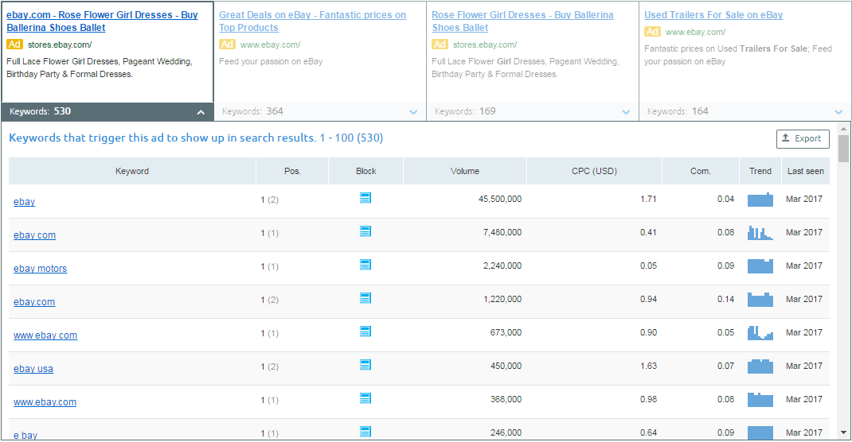The image size is (852, 442).
Task: Click the block icon in the ebay motors row
Action: [365, 265]
